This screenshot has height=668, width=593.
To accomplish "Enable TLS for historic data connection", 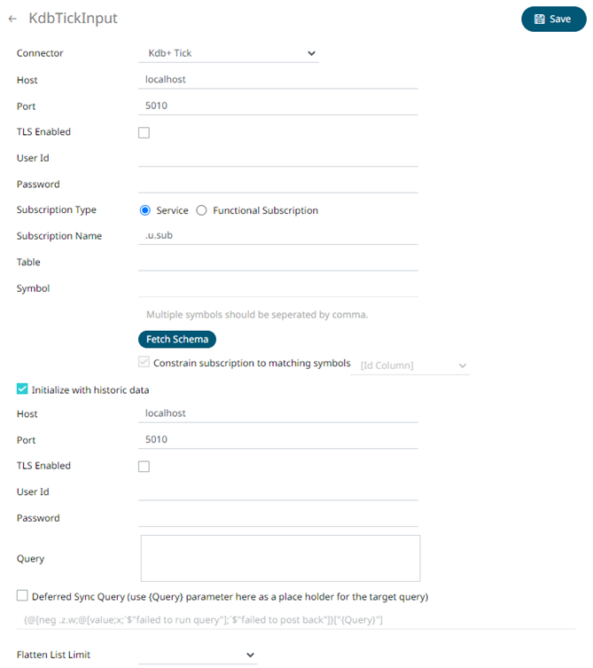I will (144, 466).
